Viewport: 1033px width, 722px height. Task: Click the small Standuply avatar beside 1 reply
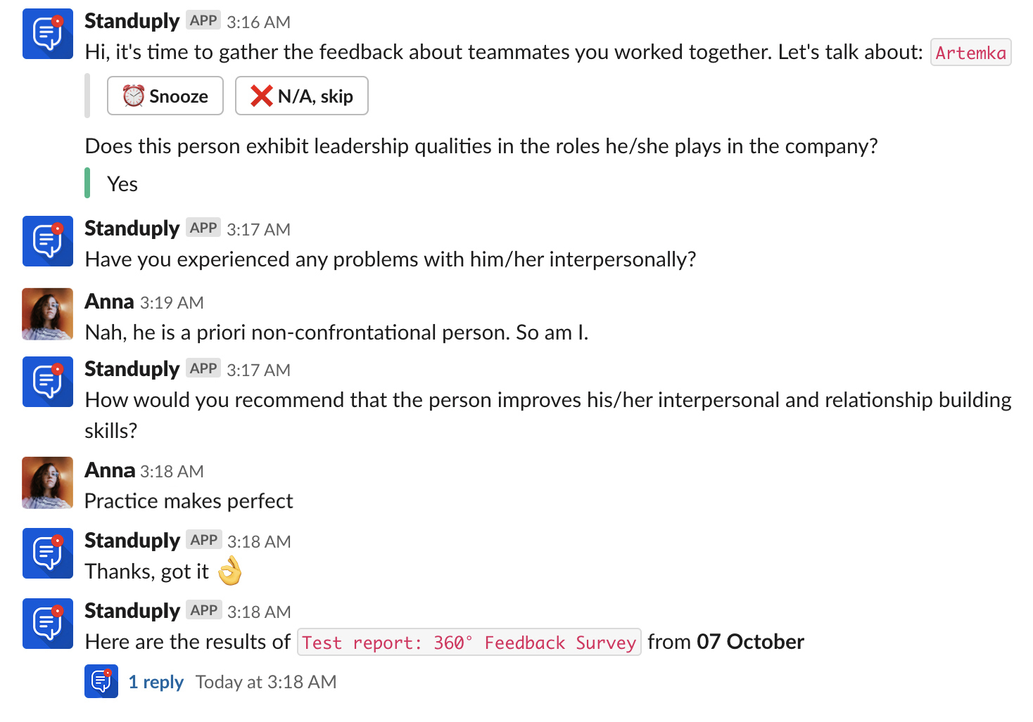pos(101,681)
